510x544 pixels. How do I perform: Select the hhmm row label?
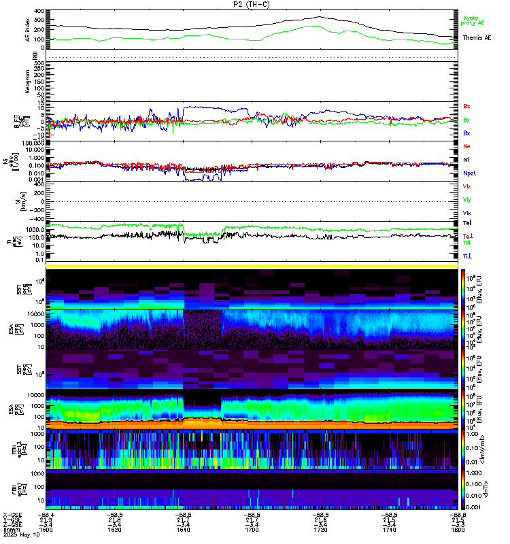[x=12, y=530]
